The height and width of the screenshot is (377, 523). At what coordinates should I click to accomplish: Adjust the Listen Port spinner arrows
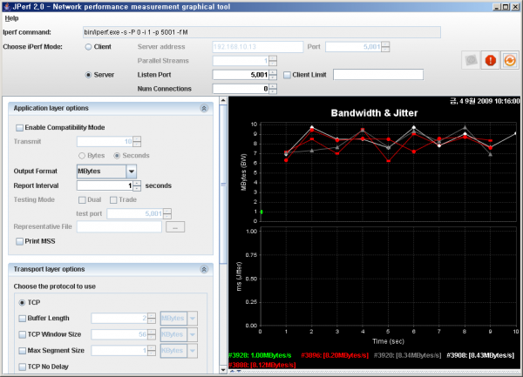click(273, 75)
